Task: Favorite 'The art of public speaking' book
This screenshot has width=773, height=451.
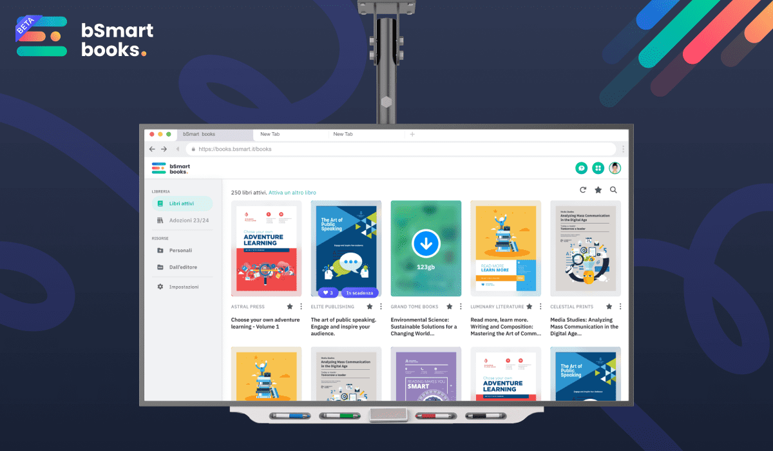Action: click(369, 306)
